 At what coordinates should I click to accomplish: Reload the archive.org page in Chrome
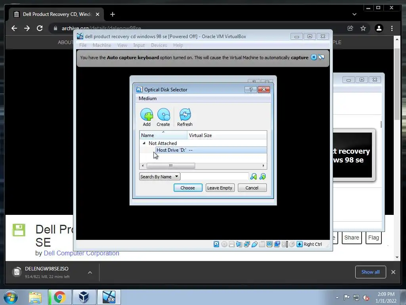(x=40, y=28)
